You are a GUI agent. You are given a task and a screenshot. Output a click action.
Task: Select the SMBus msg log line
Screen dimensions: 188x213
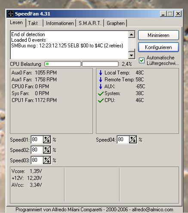pos(67,46)
